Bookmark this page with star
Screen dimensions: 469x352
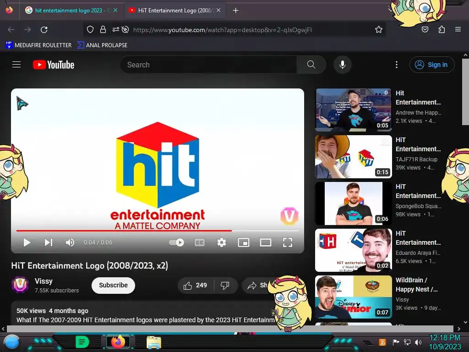point(379,30)
